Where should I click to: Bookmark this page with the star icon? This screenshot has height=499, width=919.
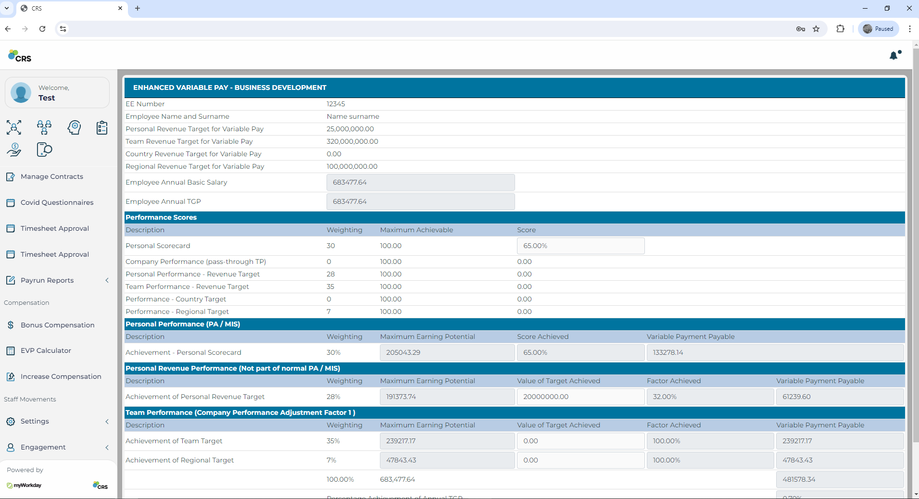click(816, 29)
